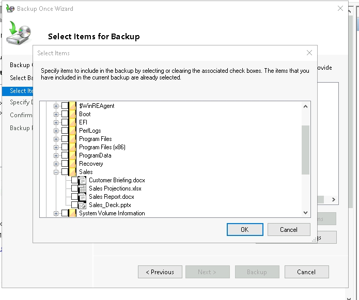
Task: Expand the Program Files (x86) node
Action: point(56,147)
